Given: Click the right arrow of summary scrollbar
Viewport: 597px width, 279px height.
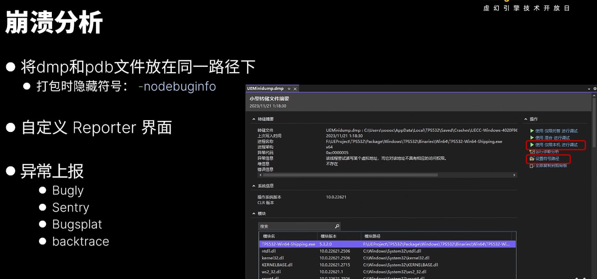Looking at the screenshot, I should pos(514,175).
